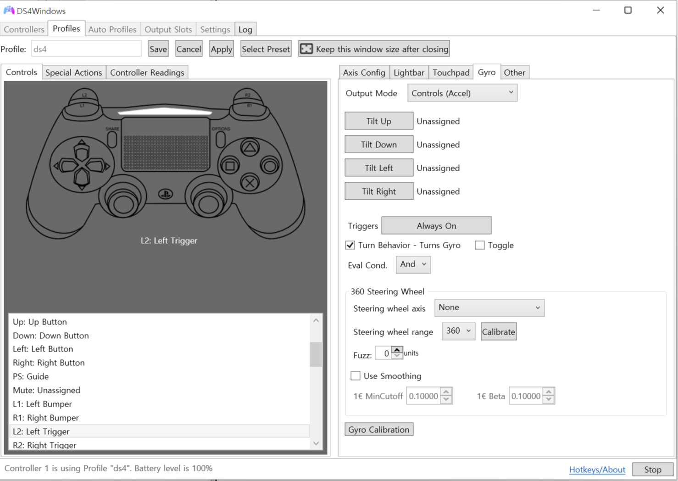The width and height of the screenshot is (678, 481).
Task: Click the Square button on controller image
Action: point(230,166)
